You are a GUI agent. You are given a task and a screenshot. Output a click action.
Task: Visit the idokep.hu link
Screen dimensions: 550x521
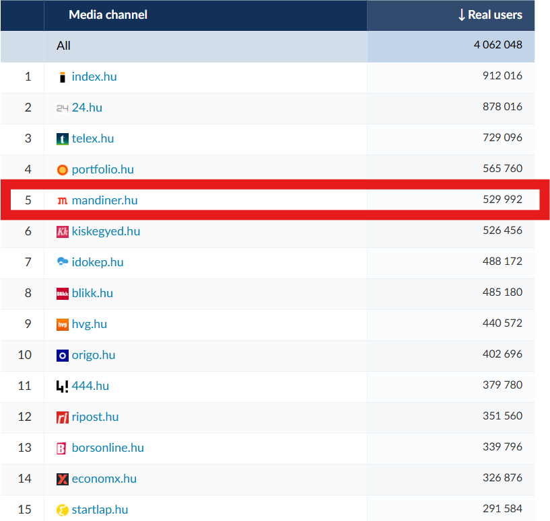point(98,262)
